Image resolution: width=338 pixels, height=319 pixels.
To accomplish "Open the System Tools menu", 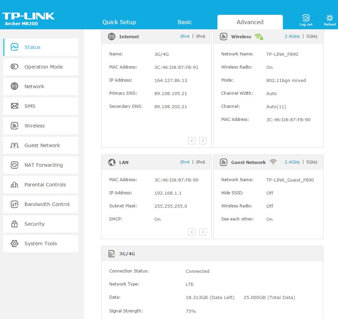I will [x=41, y=244].
